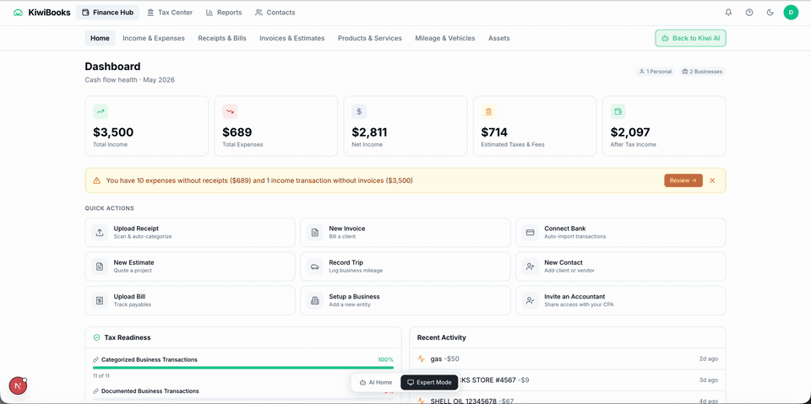Screen dimensions: 811x404
Task: Click the $3,500 Total Income card
Action: [147, 126]
